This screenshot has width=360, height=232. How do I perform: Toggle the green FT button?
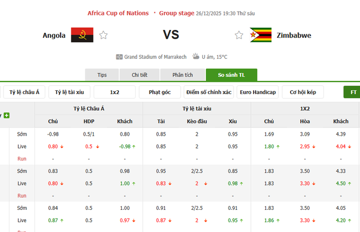point(353,92)
